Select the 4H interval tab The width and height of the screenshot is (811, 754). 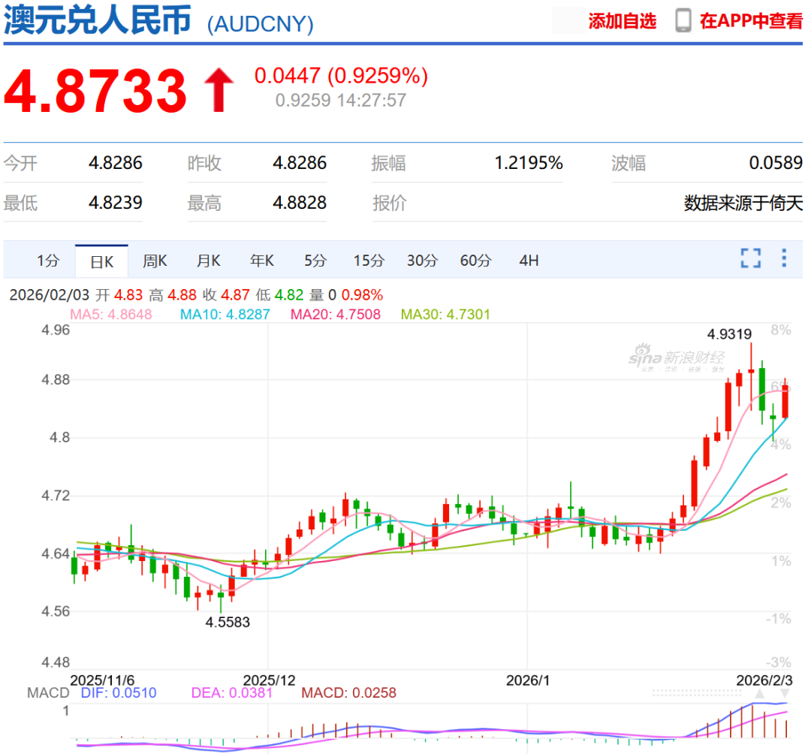point(529,261)
